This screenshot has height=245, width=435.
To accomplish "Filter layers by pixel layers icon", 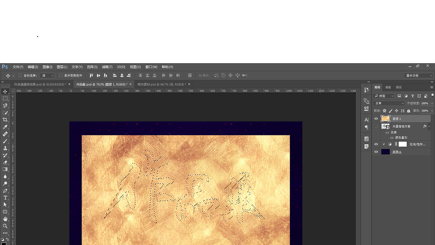I will 399,96.
